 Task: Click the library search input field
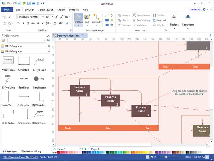coord(27,40)
